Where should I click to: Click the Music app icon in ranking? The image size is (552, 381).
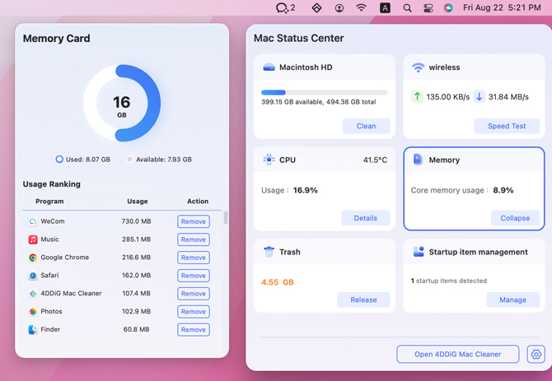[x=33, y=239]
